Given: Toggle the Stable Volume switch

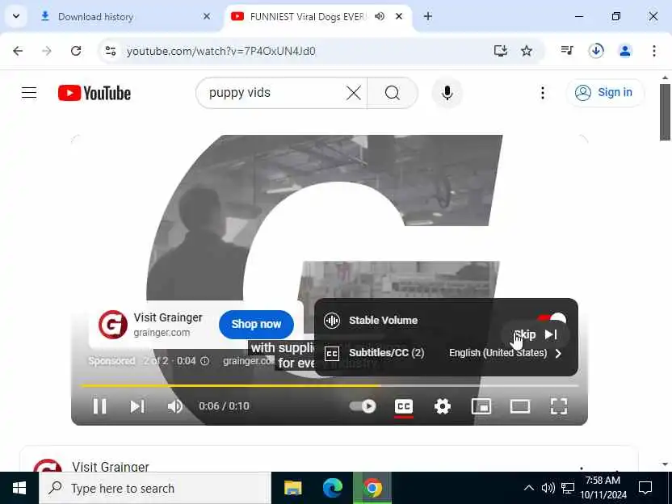Looking at the screenshot, I should (552, 319).
